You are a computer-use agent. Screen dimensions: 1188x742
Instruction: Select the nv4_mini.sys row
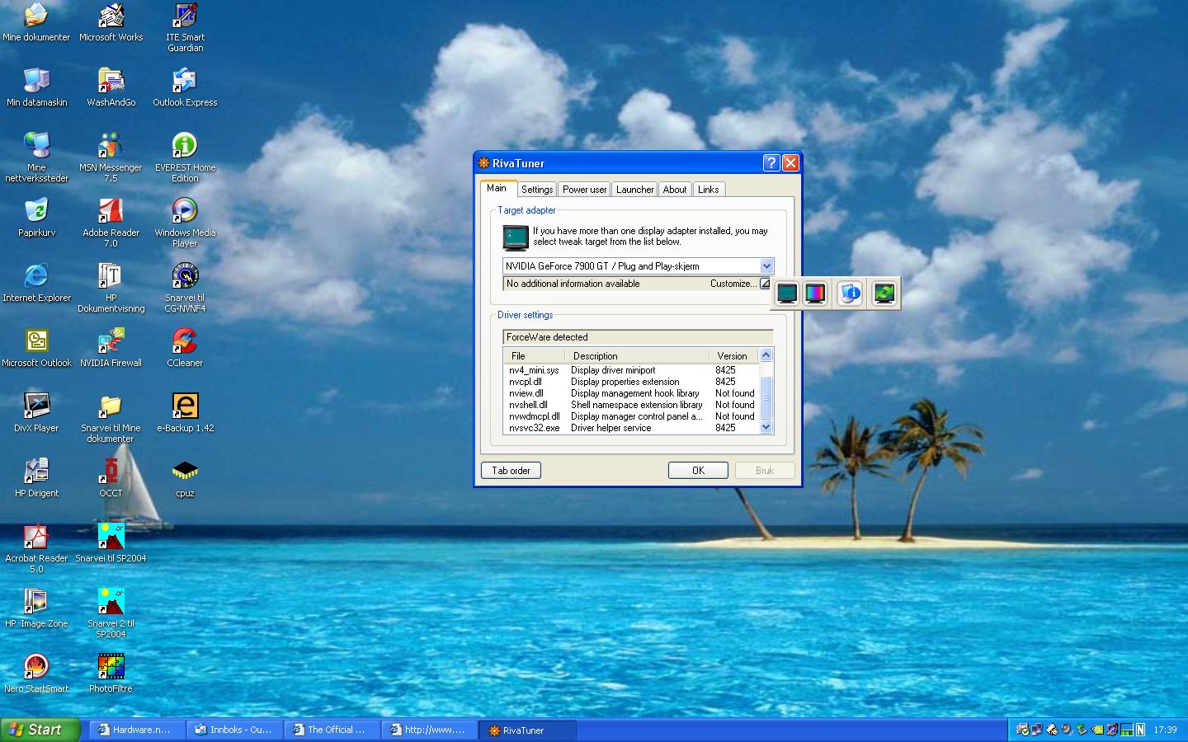tap(631, 370)
